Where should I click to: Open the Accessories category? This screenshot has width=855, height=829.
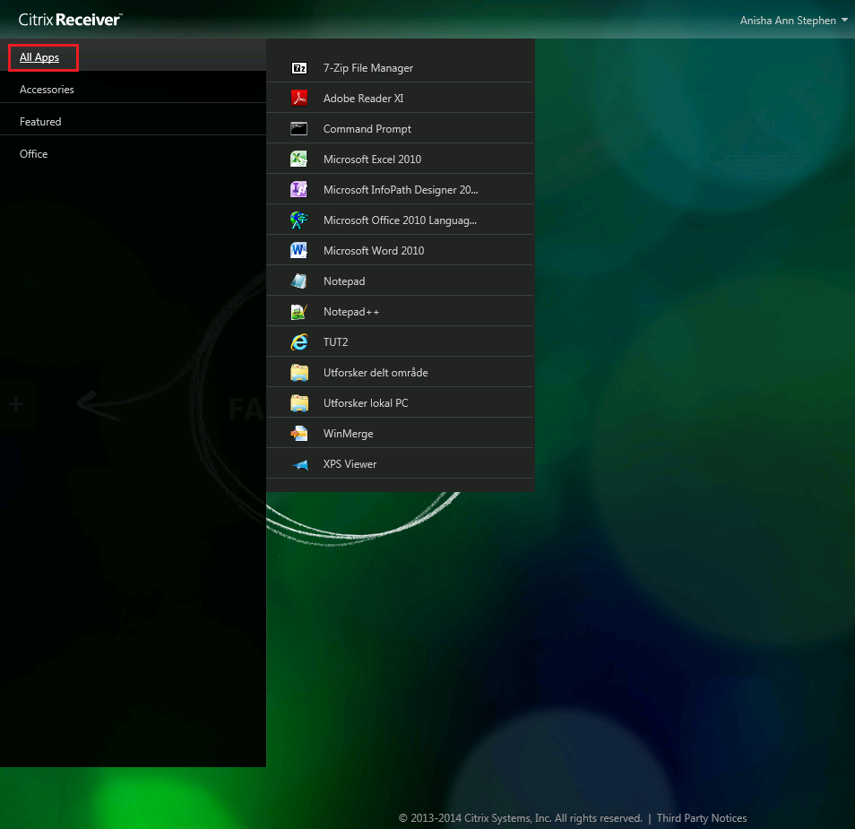click(x=47, y=90)
